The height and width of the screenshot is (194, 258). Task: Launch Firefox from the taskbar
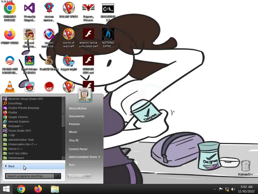38,189
